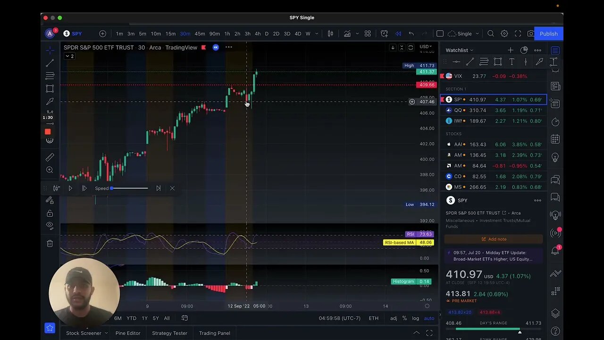The height and width of the screenshot is (340, 604).
Task: Switch to the Strategy Tester tab
Action: tap(169, 333)
